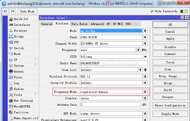
Task: Open the Frequency Mode dropdown
Action: (x=145, y=92)
